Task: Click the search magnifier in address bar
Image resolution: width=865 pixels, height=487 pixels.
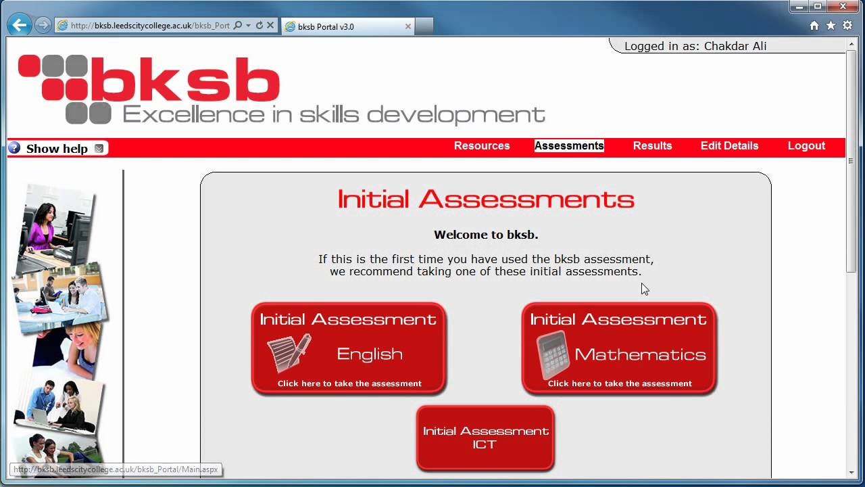Action: 237,26
